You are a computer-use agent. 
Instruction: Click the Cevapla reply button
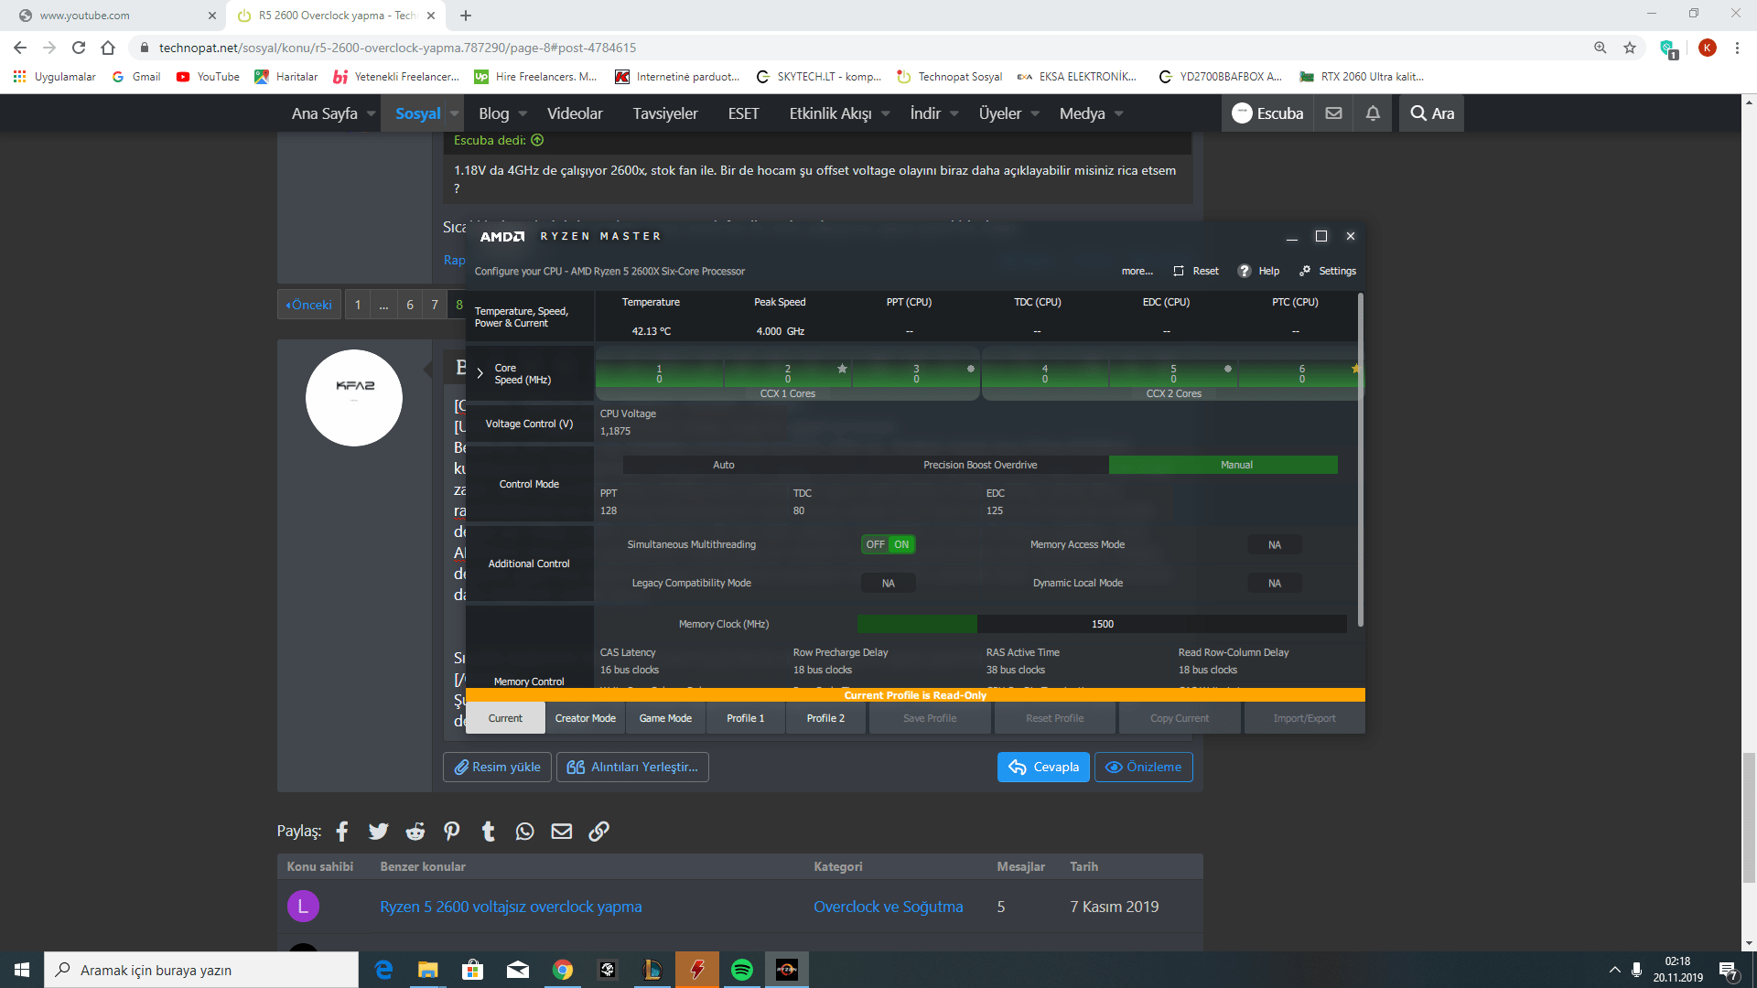1043,767
